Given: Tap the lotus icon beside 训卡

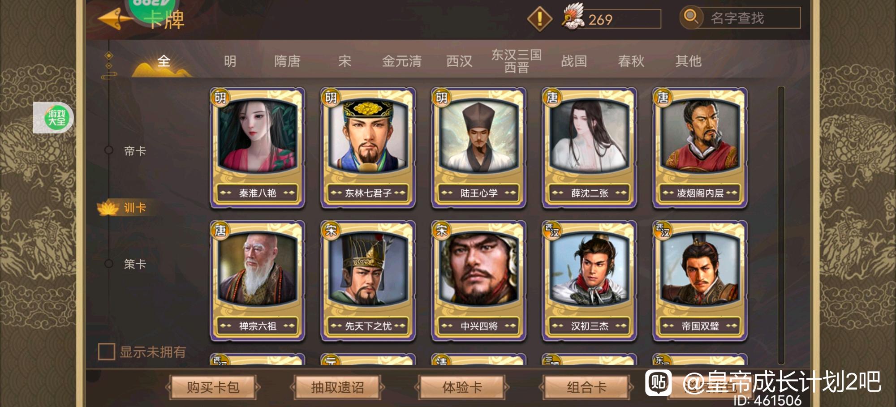Looking at the screenshot, I should [x=108, y=208].
